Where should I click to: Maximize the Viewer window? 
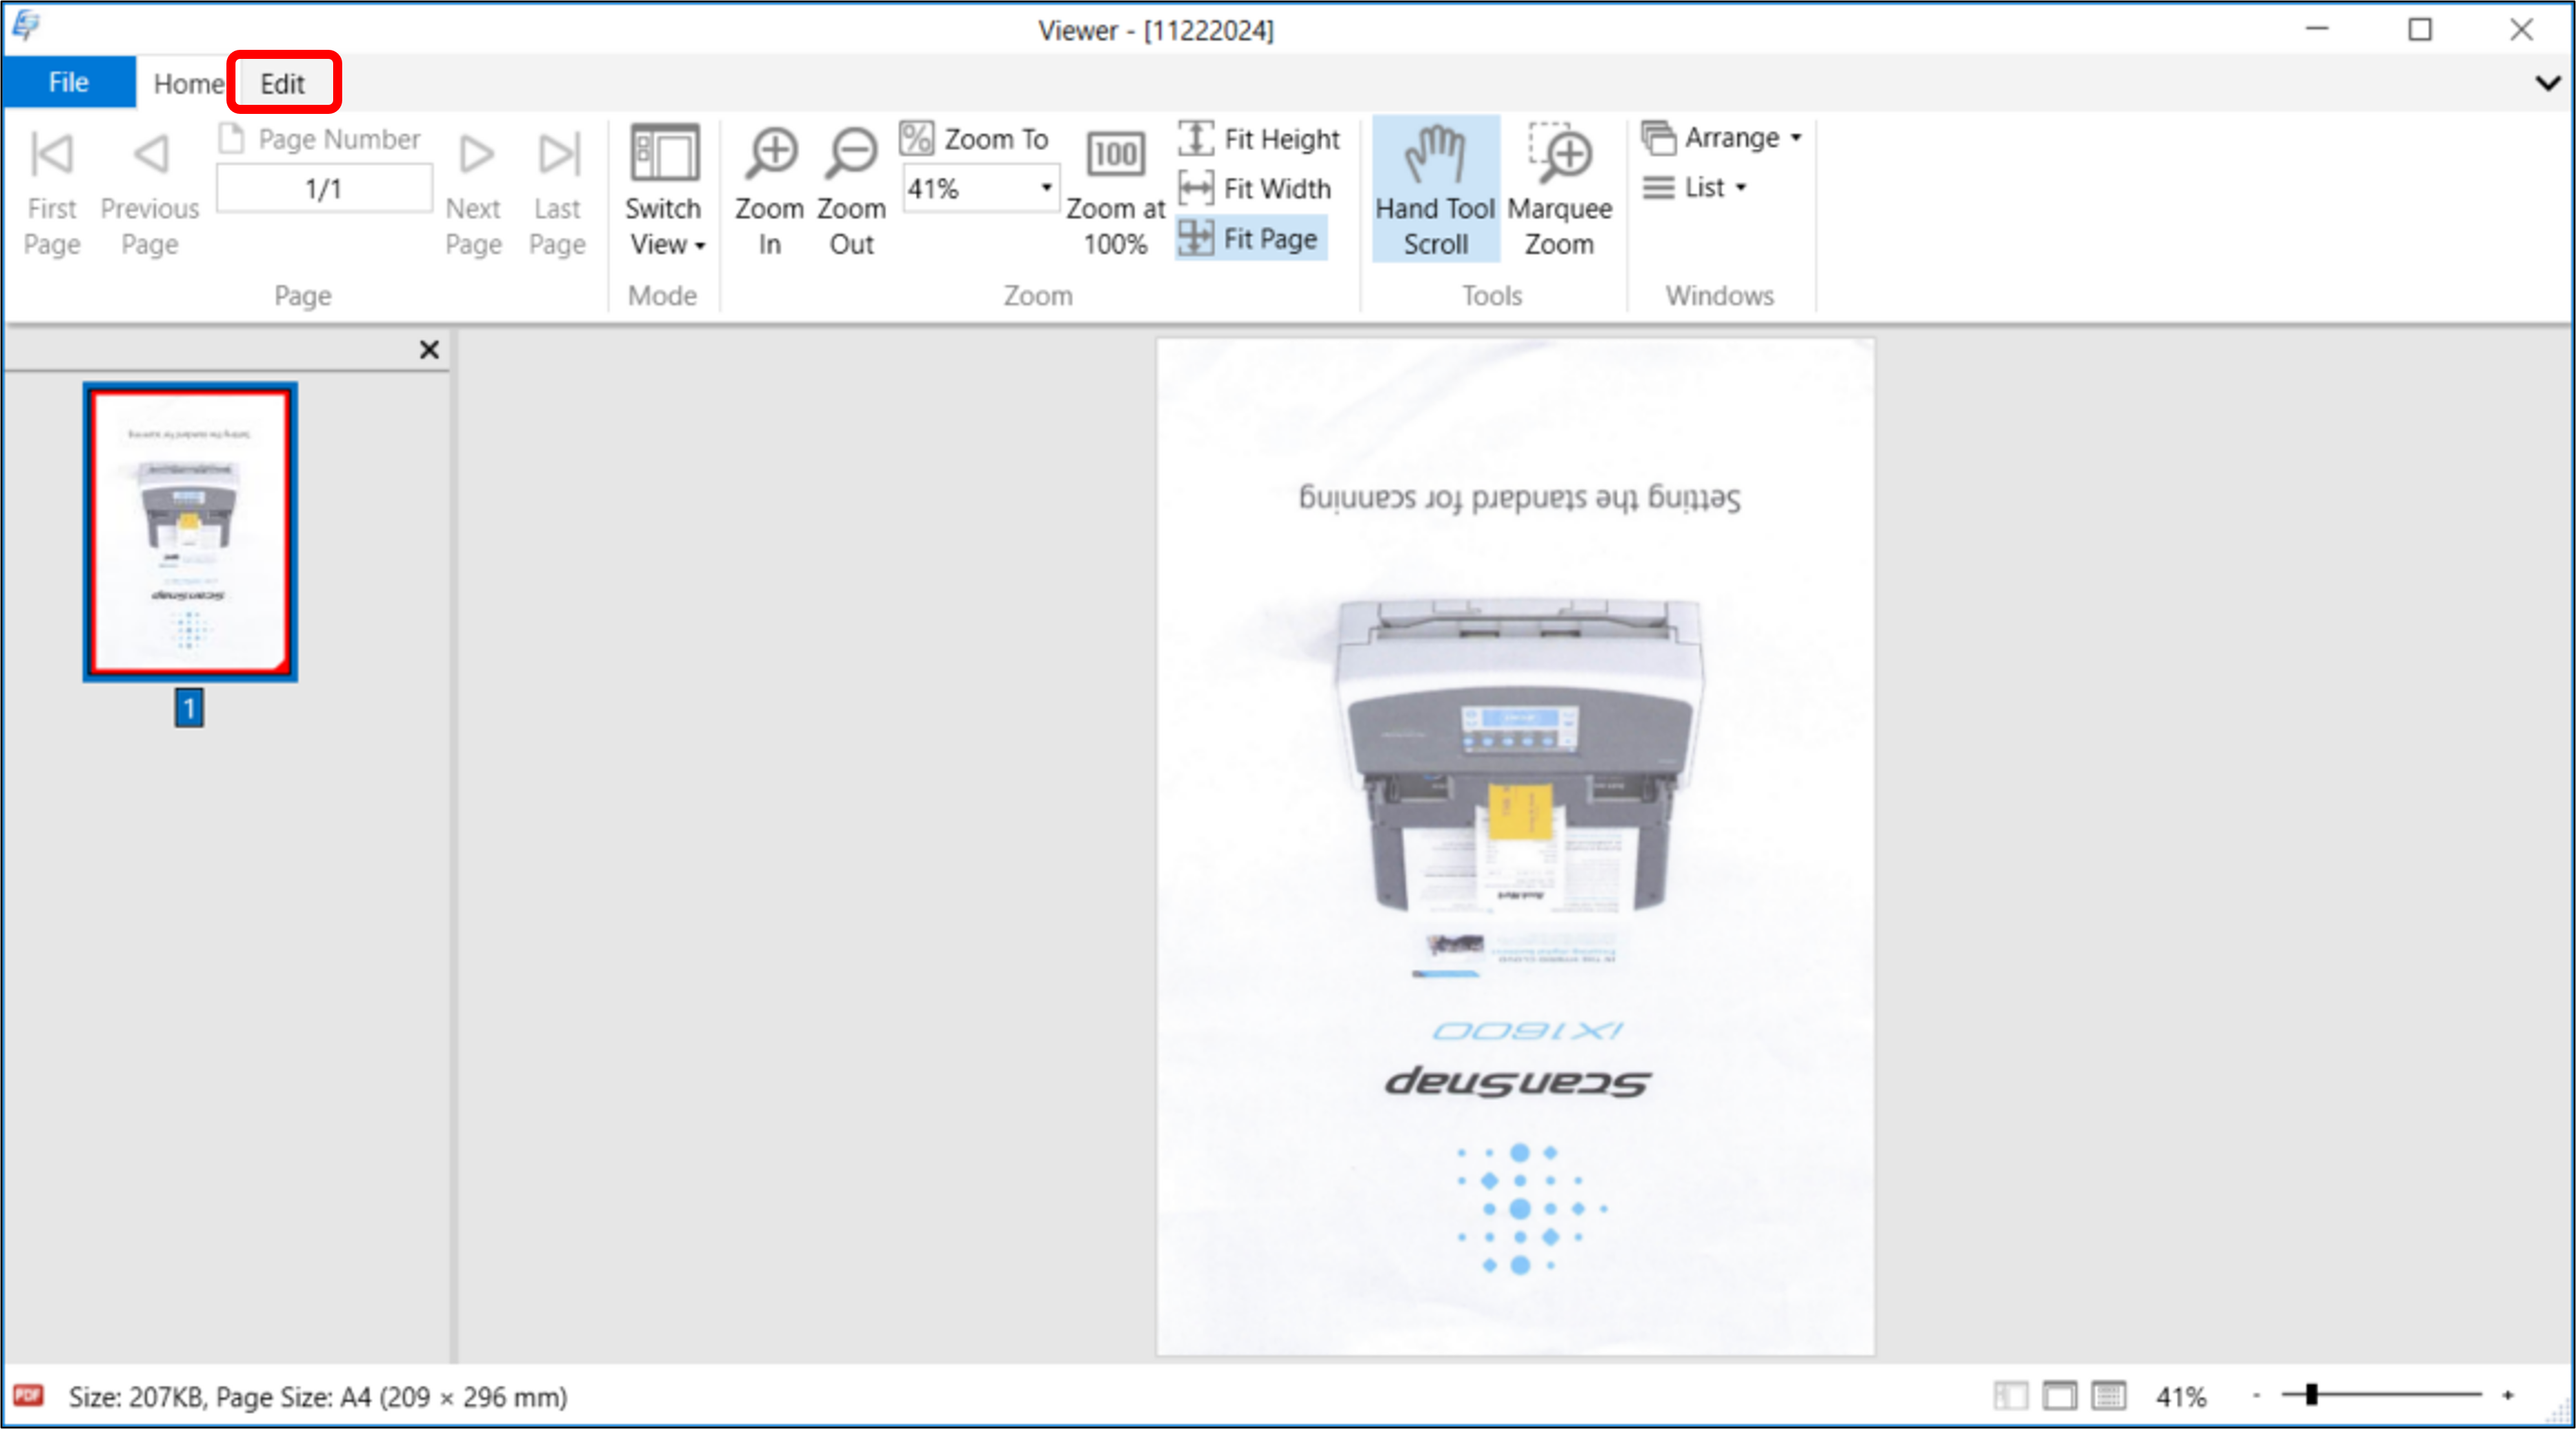point(2420,30)
